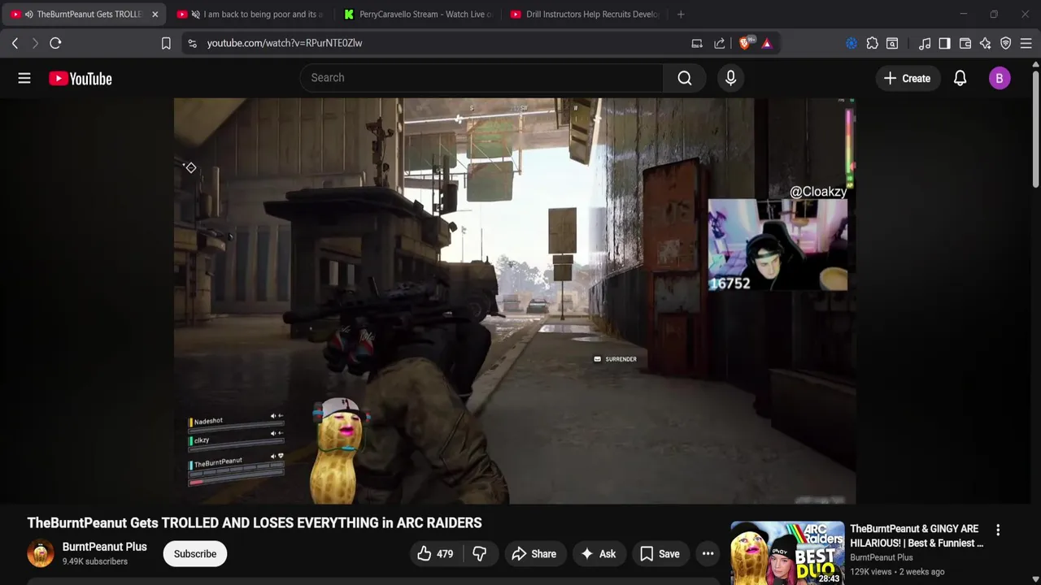View site information in address bar
The width and height of the screenshot is (1041, 585).
pyautogui.click(x=192, y=43)
